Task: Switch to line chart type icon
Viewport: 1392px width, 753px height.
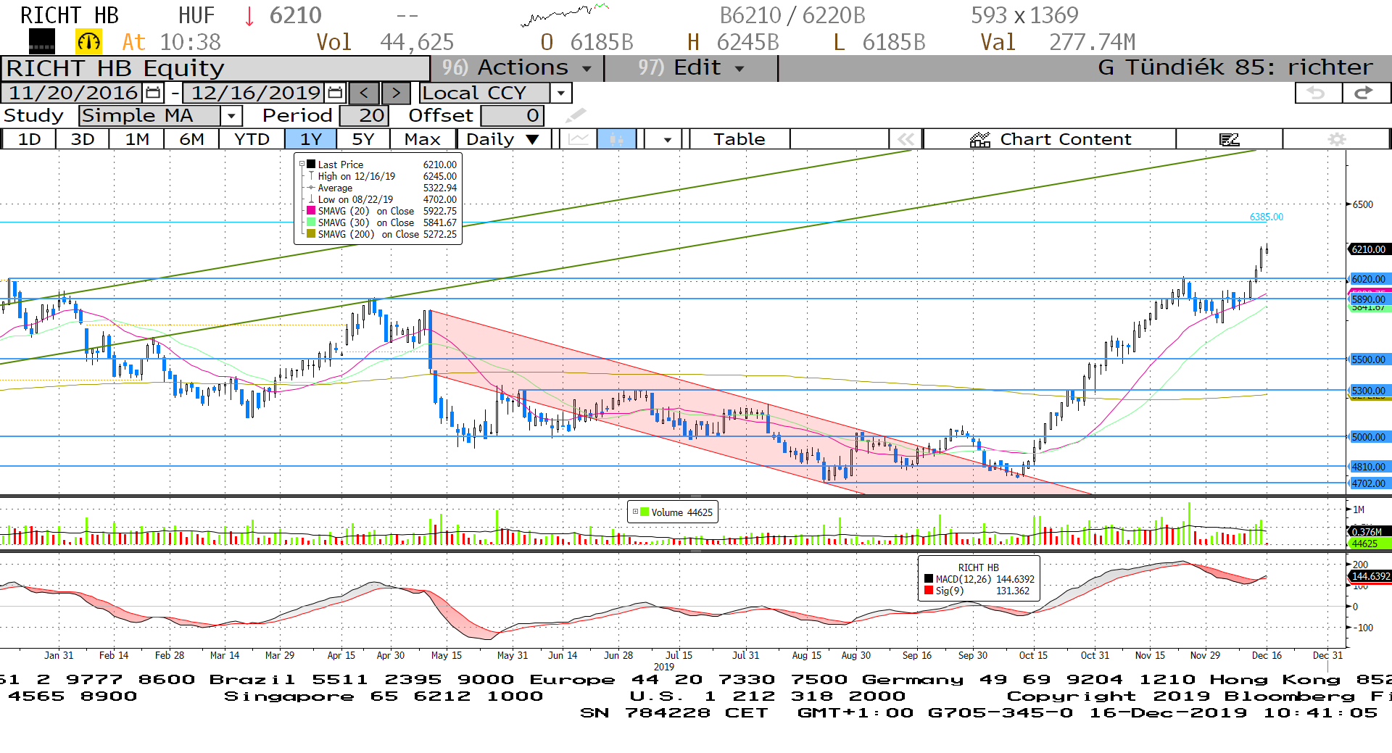Action: pos(579,139)
